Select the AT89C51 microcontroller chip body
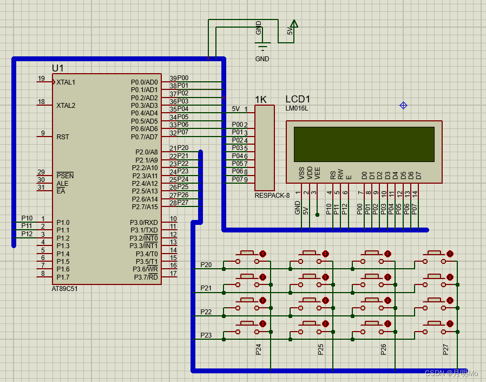This screenshot has height=382, width=486. coord(107,179)
